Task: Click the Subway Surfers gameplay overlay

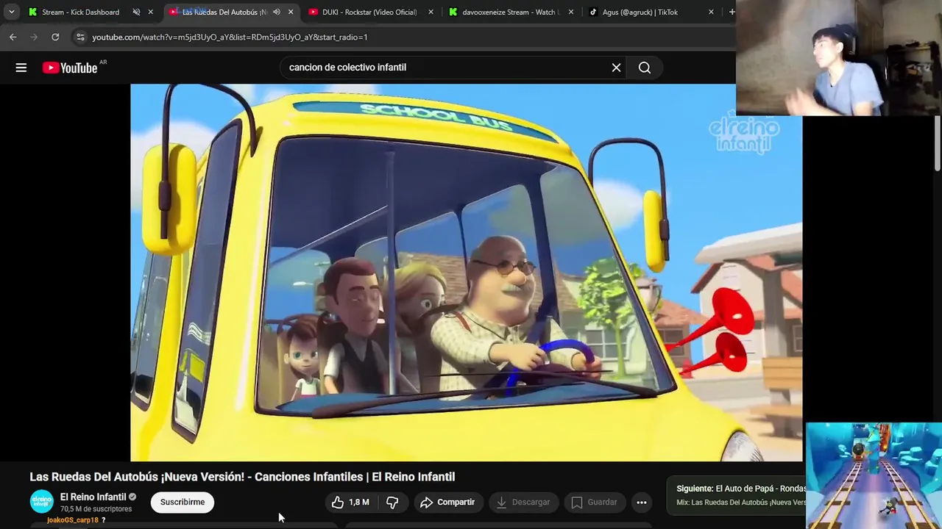Action: pos(874,475)
